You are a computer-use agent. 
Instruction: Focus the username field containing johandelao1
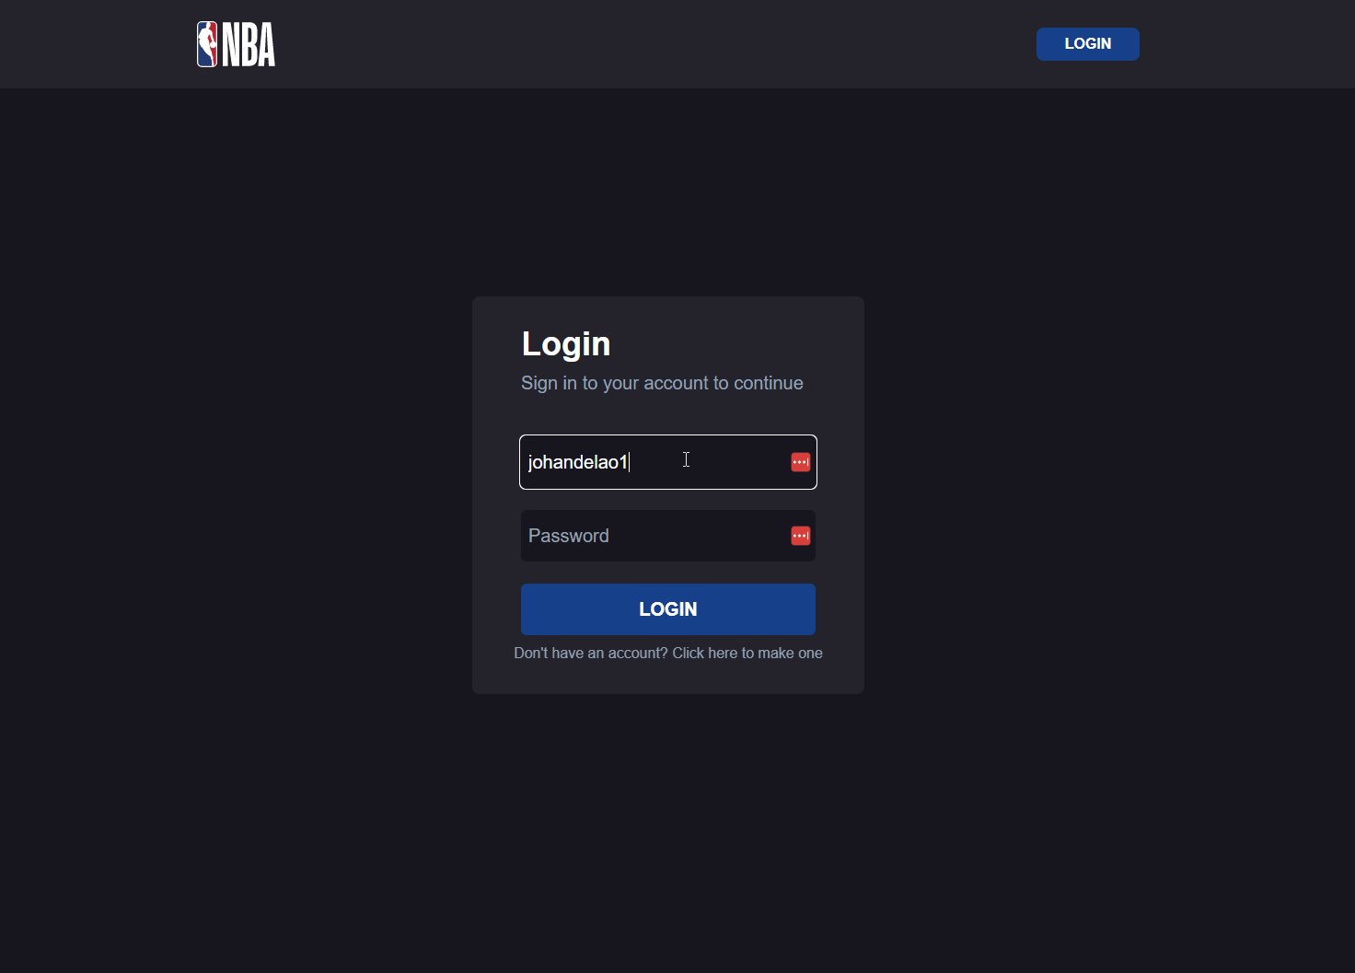[x=668, y=462]
